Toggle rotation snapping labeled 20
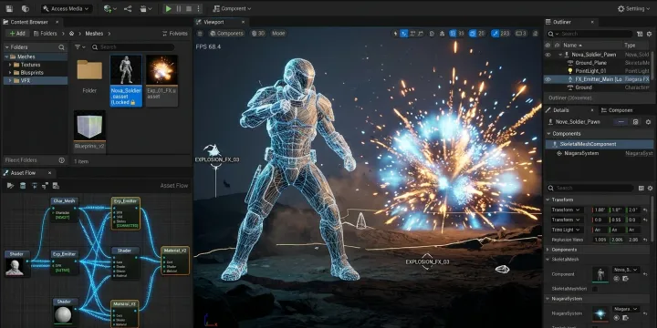657x328 pixels. click(x=477, y=34)
